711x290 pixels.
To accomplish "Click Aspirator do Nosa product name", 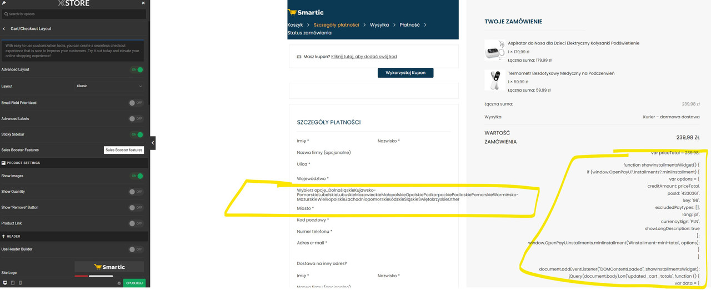I will (574, 43).
